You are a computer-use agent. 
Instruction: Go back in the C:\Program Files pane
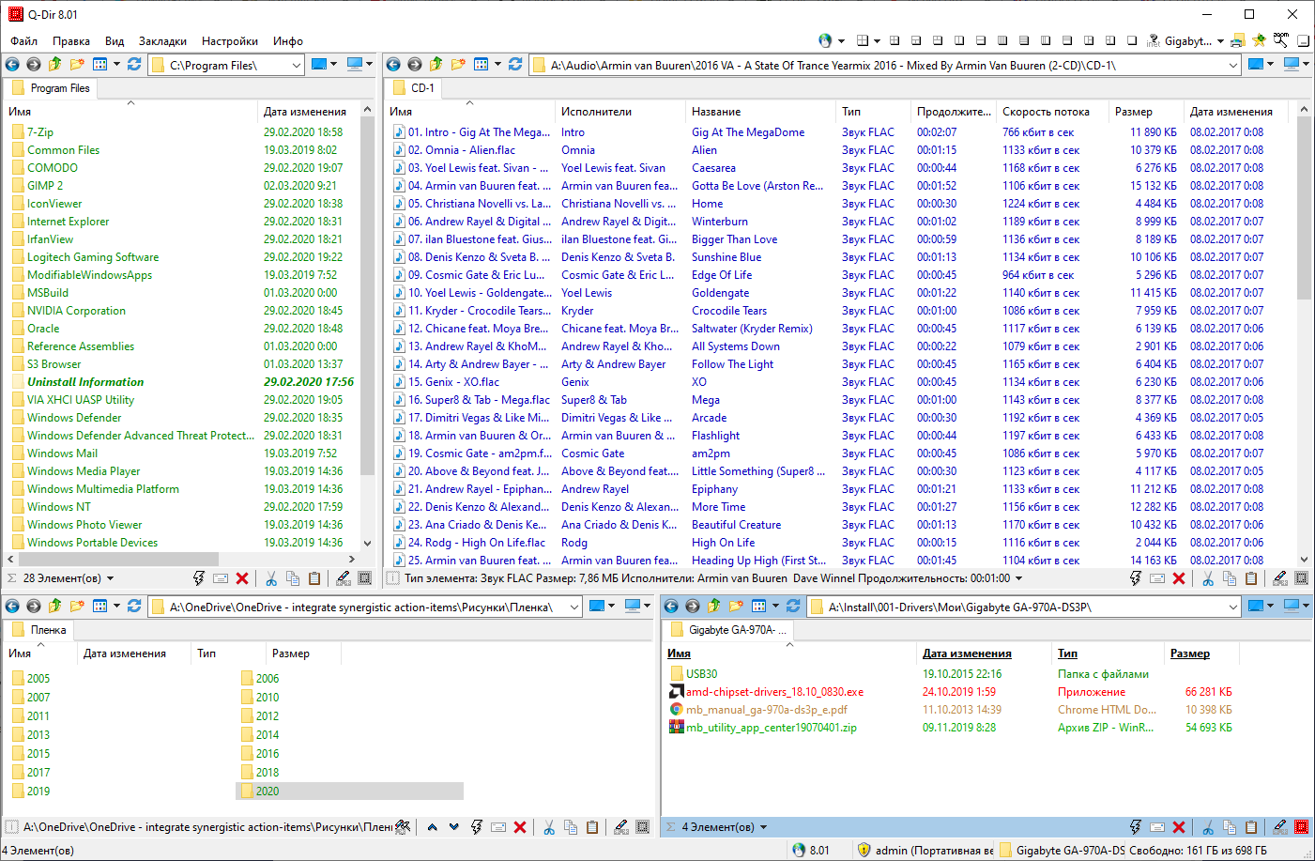[x=12, y=64]
